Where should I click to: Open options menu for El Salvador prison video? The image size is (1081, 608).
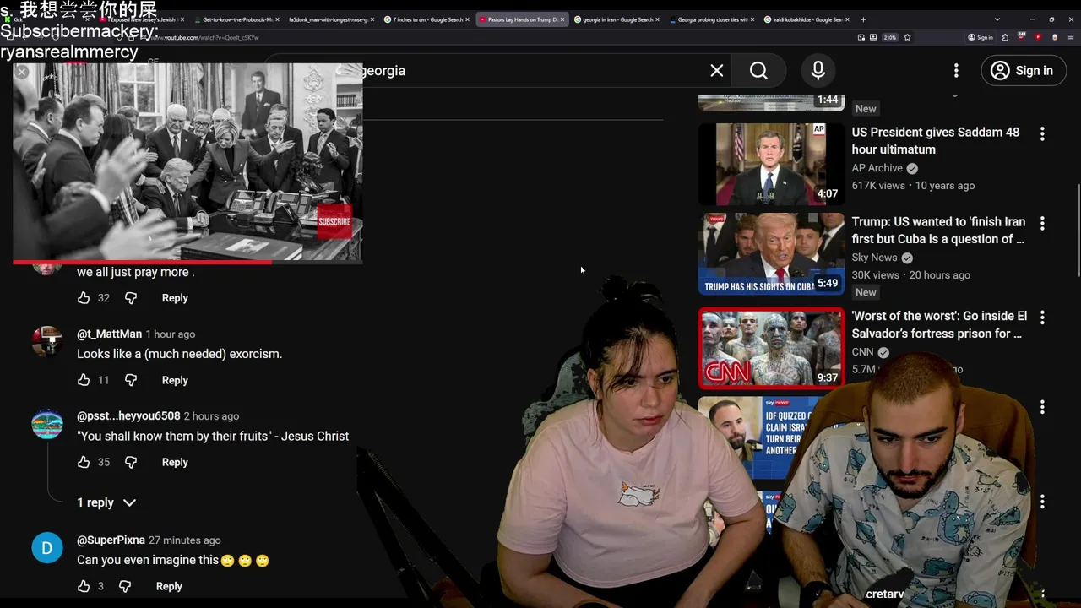click(x=1042, y=318)
